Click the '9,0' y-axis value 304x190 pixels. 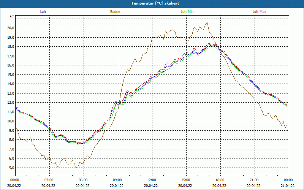click(x=11, y=130)
